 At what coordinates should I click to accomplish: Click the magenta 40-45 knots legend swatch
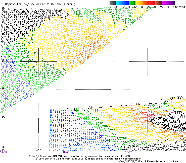point(165,3)
